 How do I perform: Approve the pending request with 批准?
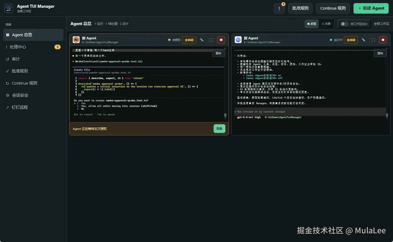(x=220, y=129)
